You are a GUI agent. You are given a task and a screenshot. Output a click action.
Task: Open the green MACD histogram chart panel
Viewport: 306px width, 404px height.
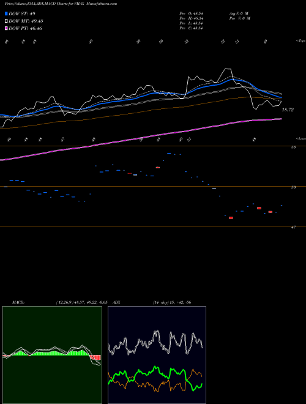(x=52, y=355)
